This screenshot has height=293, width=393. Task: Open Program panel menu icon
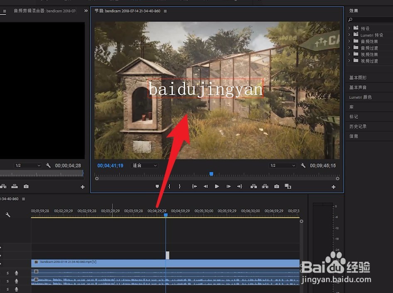[x=165, y=11]
